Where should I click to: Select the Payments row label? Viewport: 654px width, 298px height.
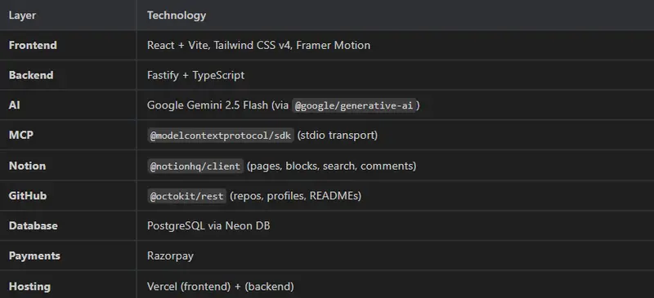click(x=34, y=256)
